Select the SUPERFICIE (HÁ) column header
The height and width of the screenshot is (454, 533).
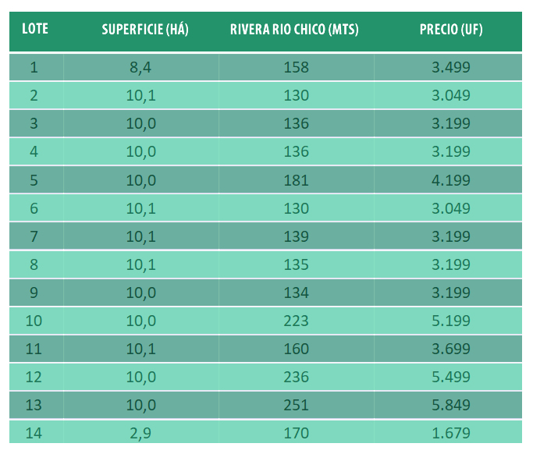pos(145,30)
